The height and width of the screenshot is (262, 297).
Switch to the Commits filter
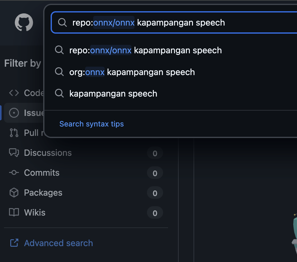(42, 173)
